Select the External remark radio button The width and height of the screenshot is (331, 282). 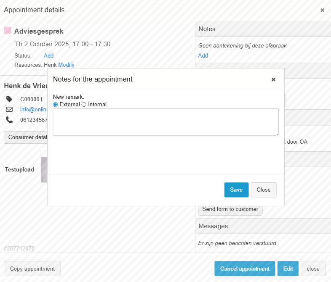pyautogui.click(x=56, y=104)
